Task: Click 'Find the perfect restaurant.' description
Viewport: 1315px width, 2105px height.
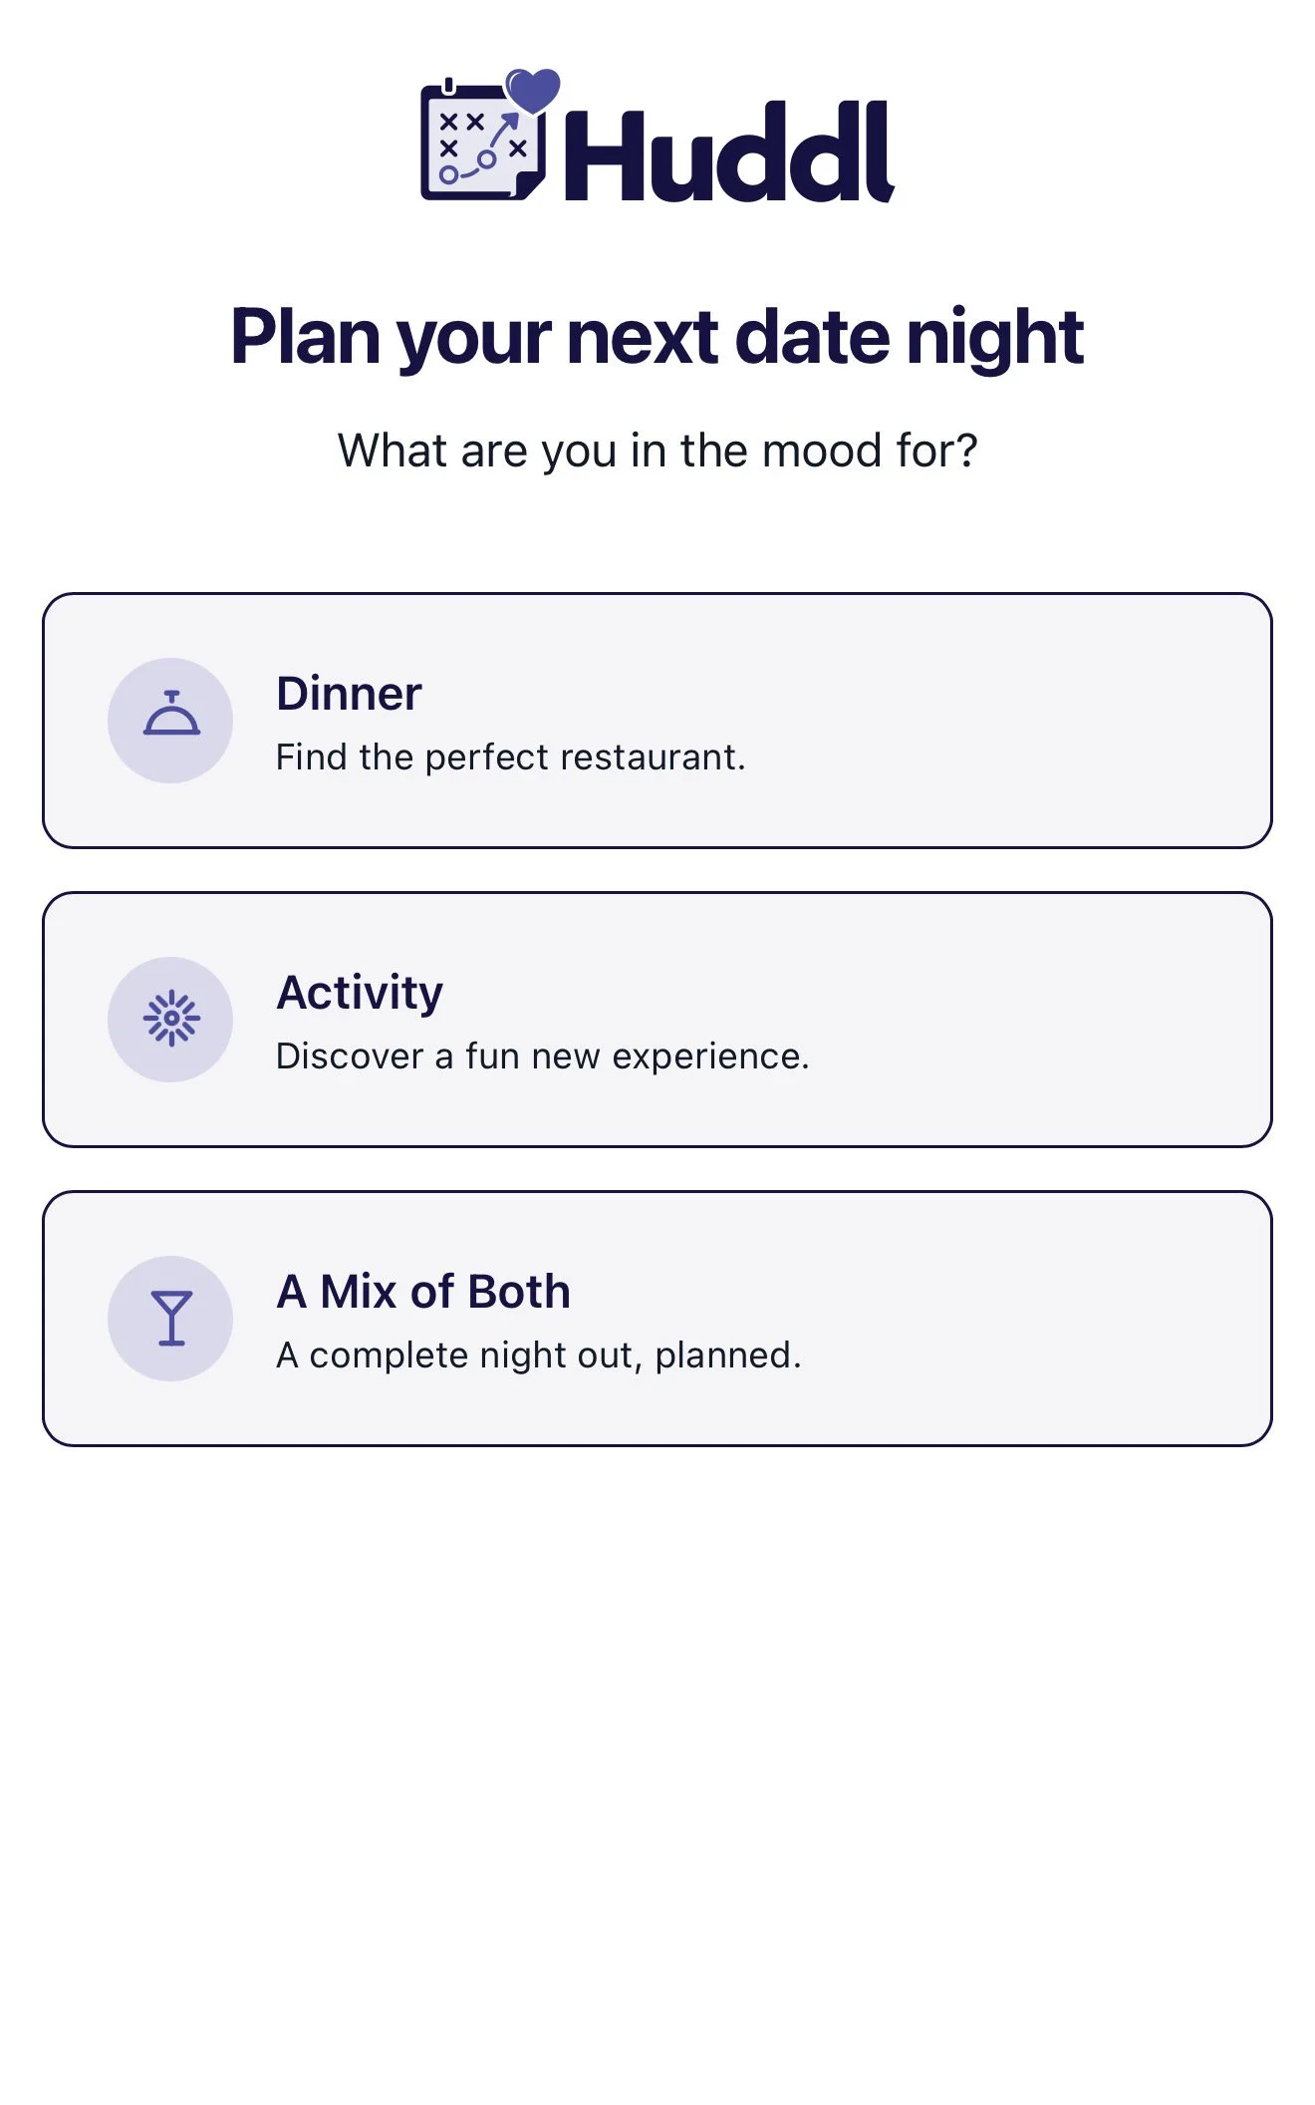Action: [510, 757]
